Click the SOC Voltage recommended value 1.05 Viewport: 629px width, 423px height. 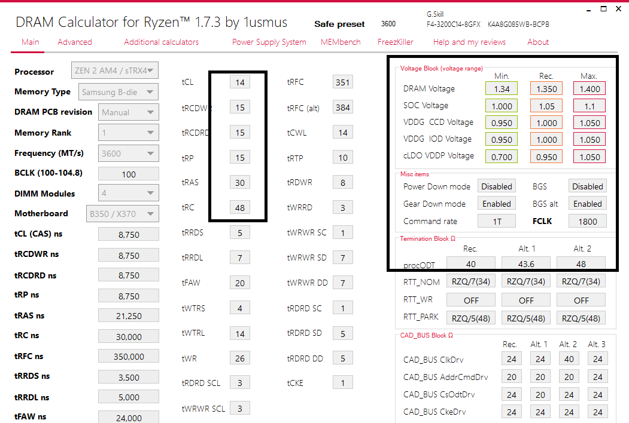(x=546, y=106)
